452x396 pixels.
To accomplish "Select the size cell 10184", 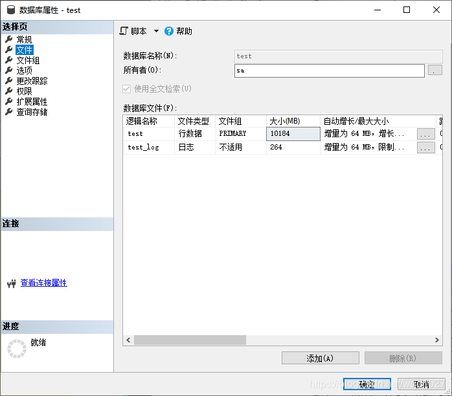I will point(293,134).
